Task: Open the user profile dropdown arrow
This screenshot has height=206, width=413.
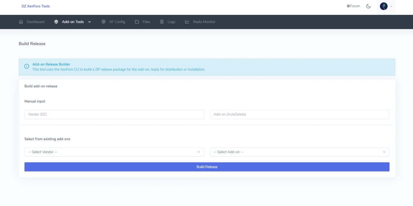Action: tap(391, 6)
